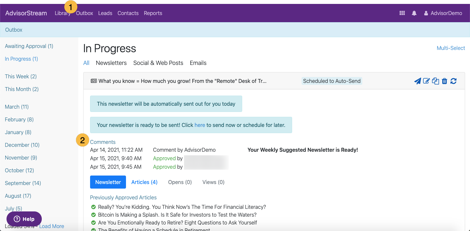Click the Approved status at 9:45 AM
The height and width of the screenshot is (231, 470).
coord(164,167)
